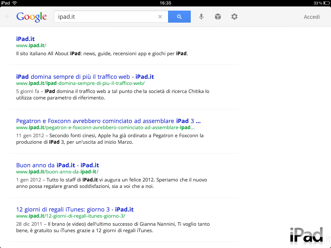331x248 pixels.
Task: Clear the search field with the X
Action: pyautogui.click(x=160, y=17)
